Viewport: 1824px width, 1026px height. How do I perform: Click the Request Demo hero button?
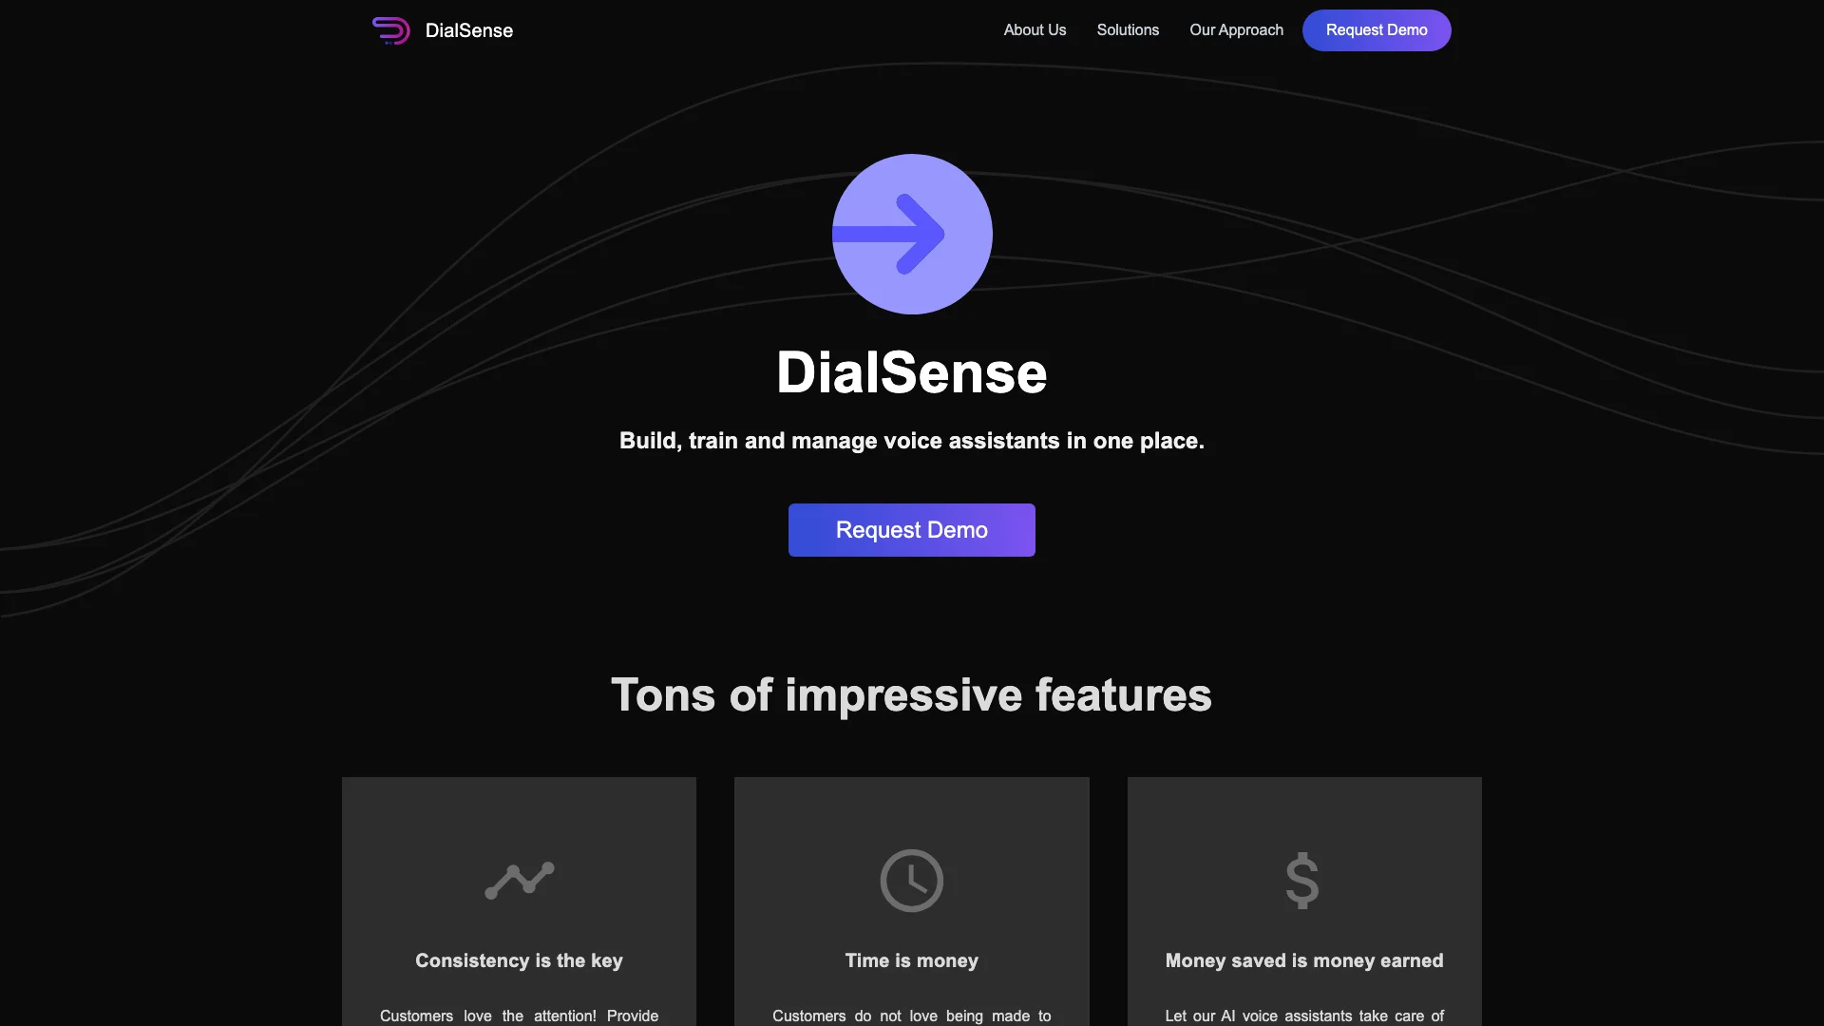(x=912, y=530)
